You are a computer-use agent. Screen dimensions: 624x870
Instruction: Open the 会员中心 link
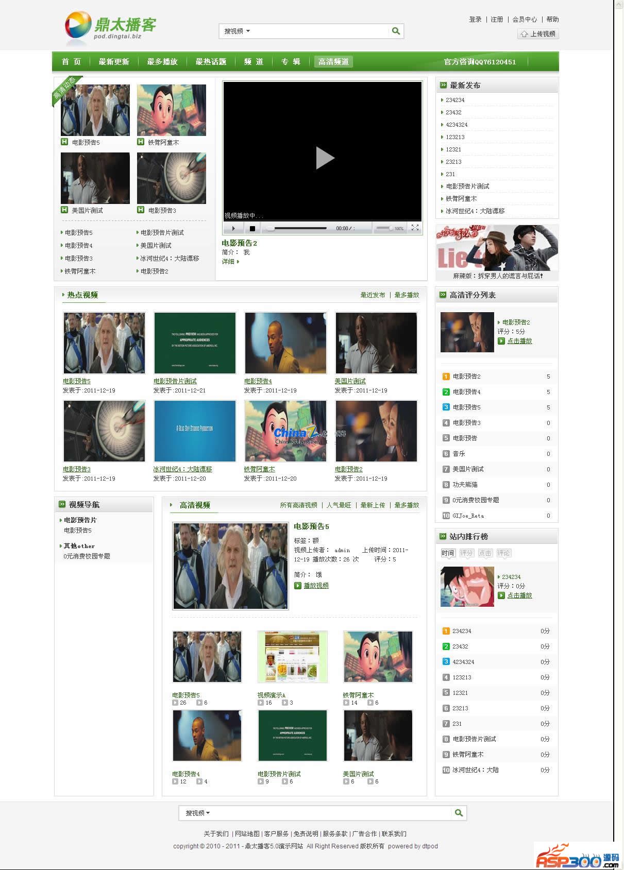tap(525, 20)
